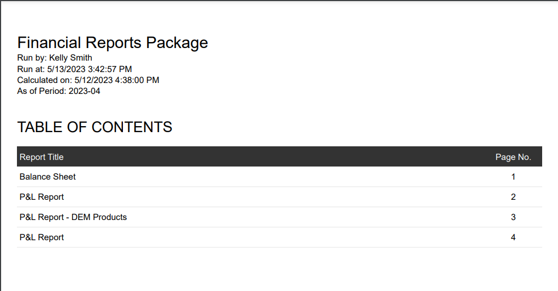Open the P&L Report - DEM Products entry
Viewport: 558px width, 291px height.
73,217
